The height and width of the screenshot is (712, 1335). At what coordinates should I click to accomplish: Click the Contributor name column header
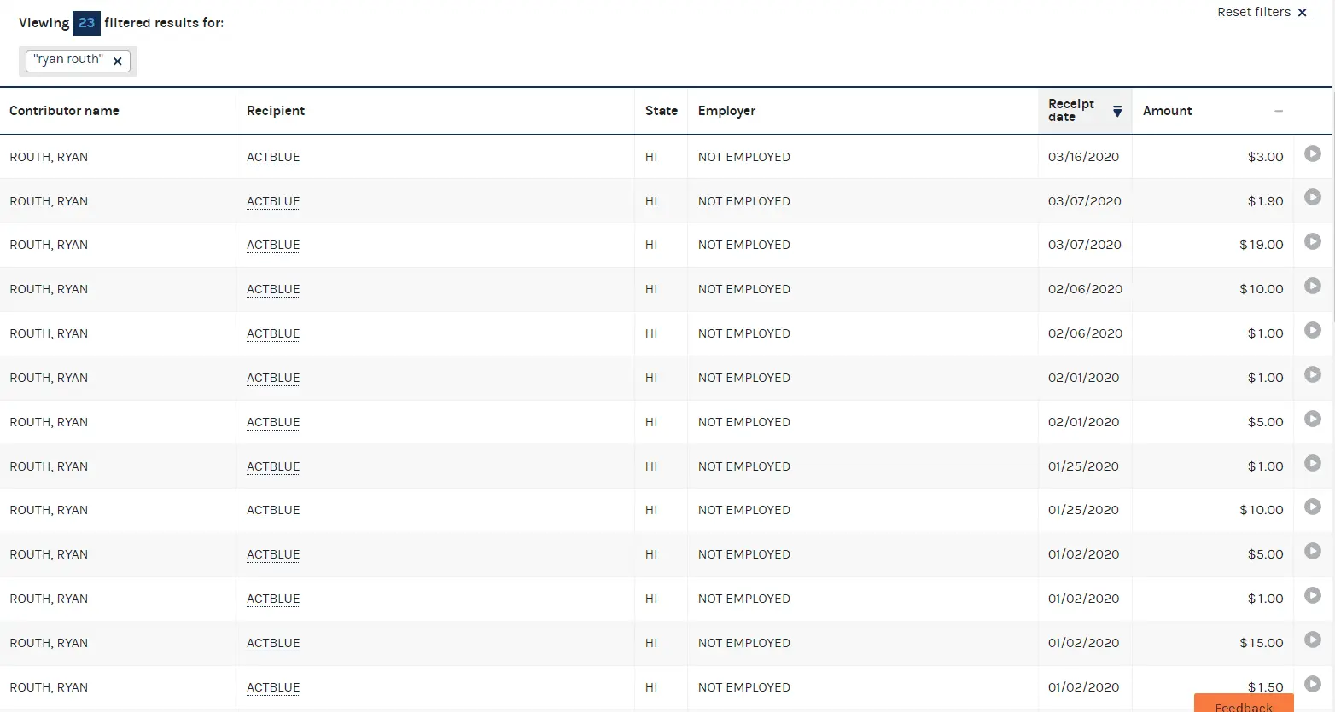[64, 111]
